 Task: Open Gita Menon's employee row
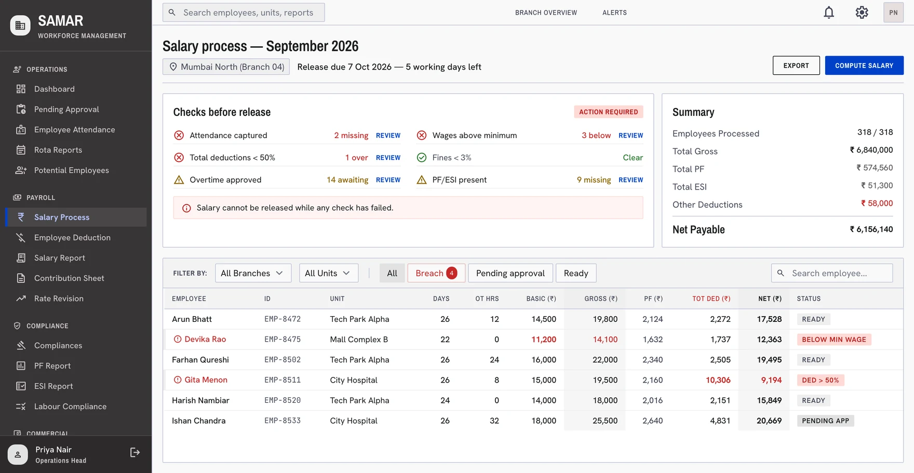[533, 380]
